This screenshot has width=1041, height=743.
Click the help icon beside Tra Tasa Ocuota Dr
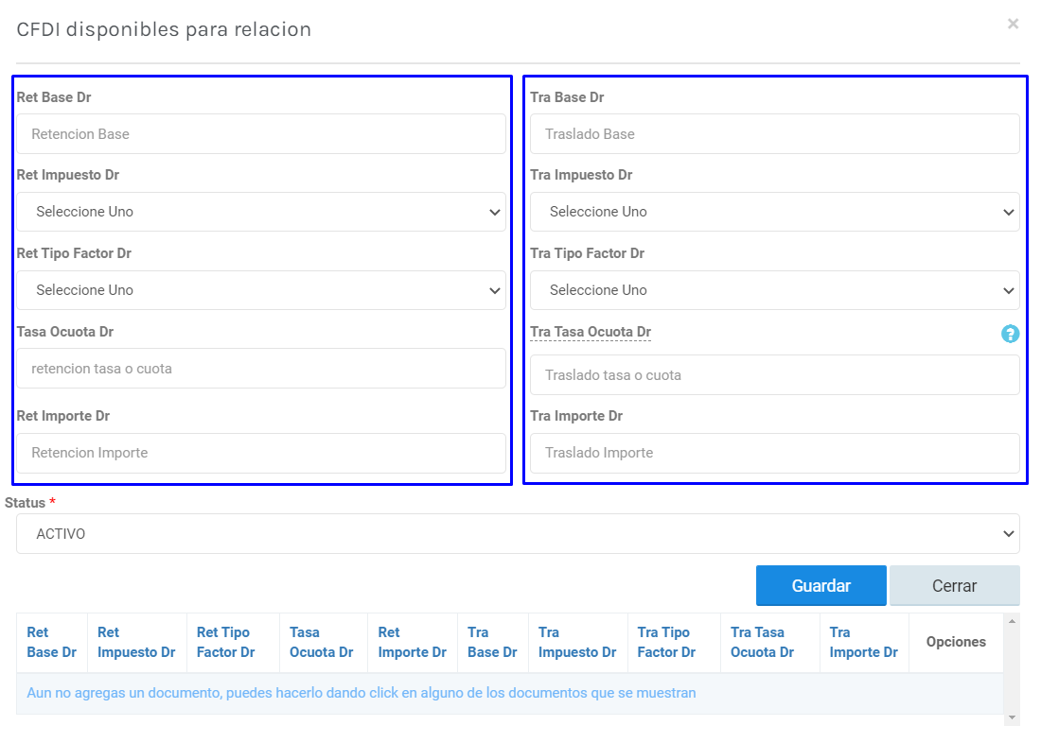point(1010,334)
